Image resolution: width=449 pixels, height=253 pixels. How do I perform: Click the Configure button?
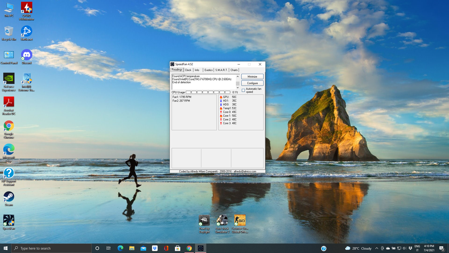(252, 83)
